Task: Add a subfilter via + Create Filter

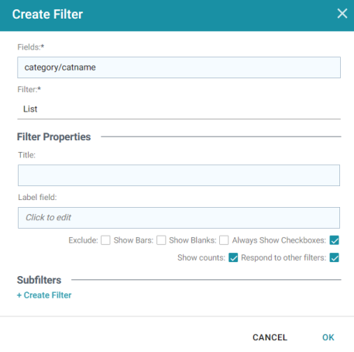Action: [44, 295]
